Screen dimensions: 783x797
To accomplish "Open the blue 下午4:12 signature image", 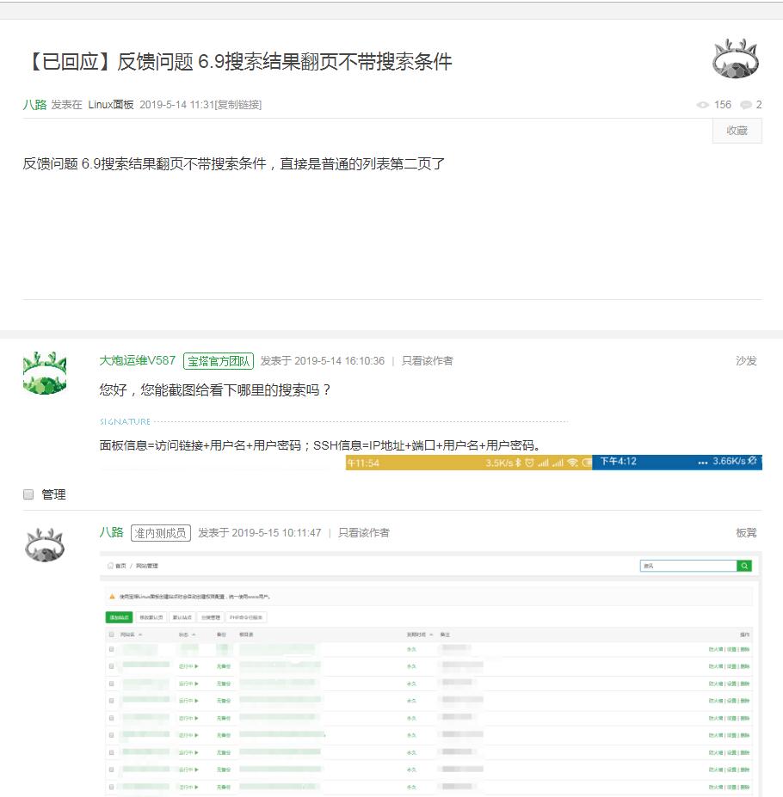I will (x=677, y=462).
